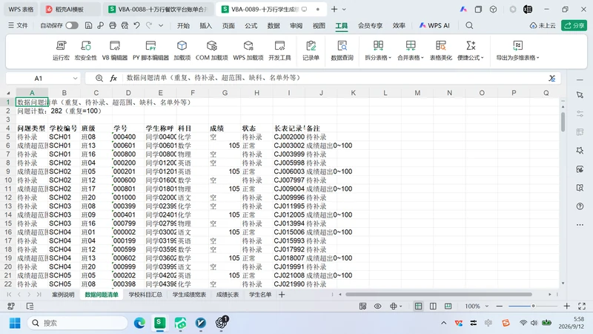Open the 记录单 form

tap(311, 50)
